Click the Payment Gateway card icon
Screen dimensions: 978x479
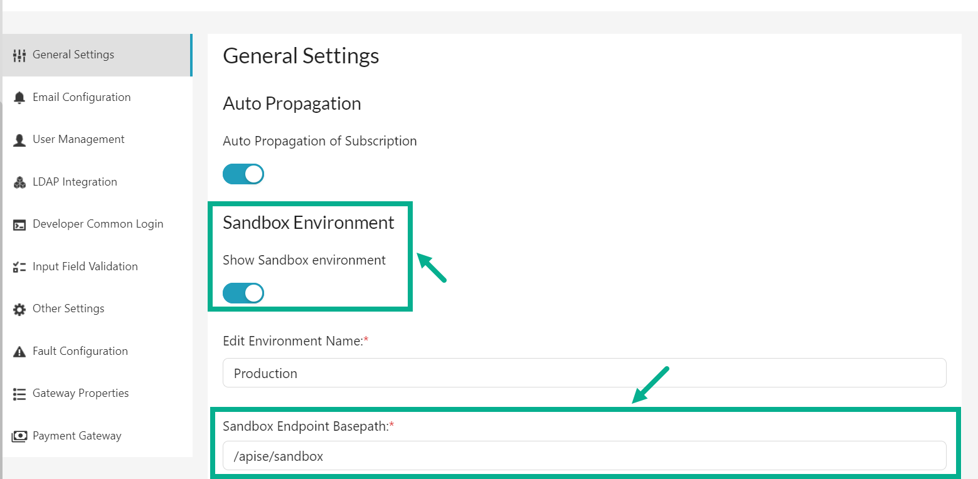pos(19,435)
